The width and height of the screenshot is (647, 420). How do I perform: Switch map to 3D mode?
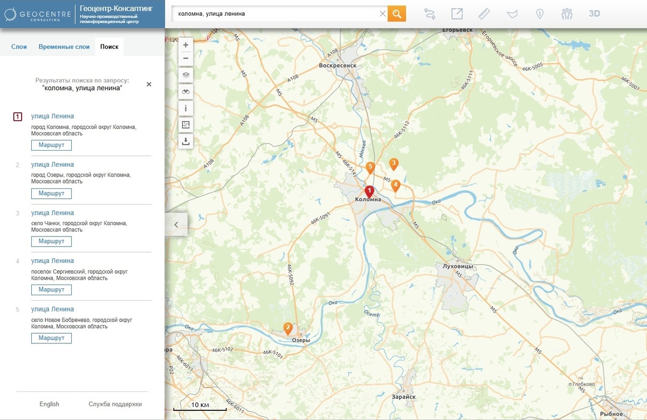pos(594,14)
